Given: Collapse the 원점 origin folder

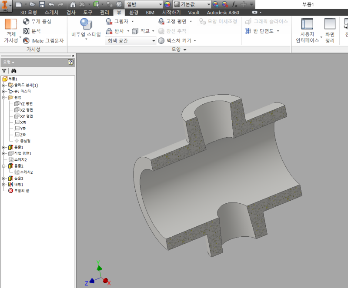Looking at the screenshot, I should [3, 98].
